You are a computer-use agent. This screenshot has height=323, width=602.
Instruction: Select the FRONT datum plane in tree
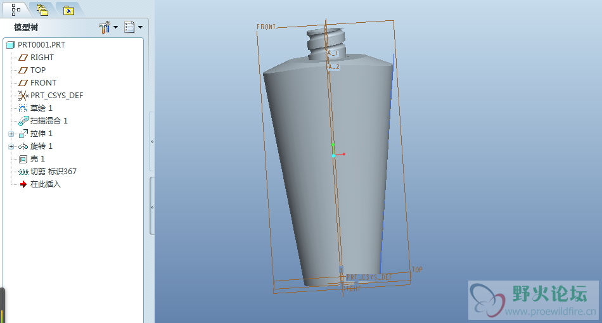tap(43, 82)
